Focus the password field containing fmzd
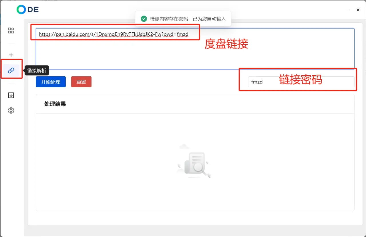Screen dimensions: 366x237 point(301,82)
